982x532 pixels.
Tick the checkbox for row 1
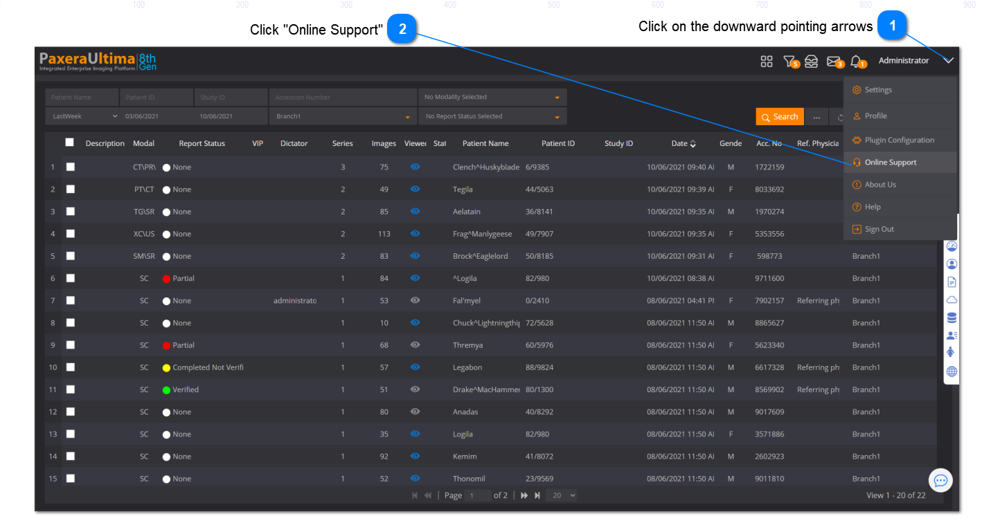point(71,167)
